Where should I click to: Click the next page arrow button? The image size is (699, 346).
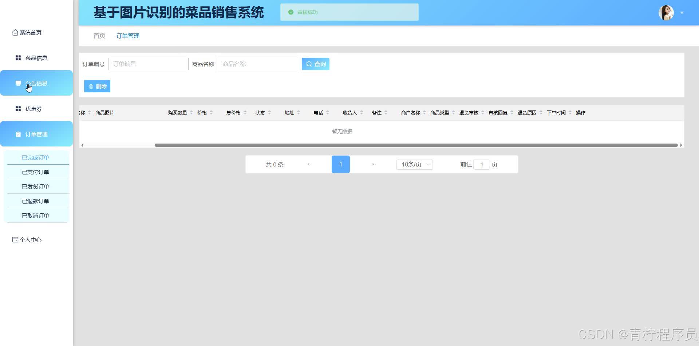[372, 164]
